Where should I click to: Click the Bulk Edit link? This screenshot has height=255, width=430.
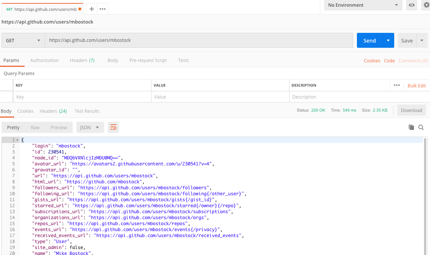coord(417,85)
